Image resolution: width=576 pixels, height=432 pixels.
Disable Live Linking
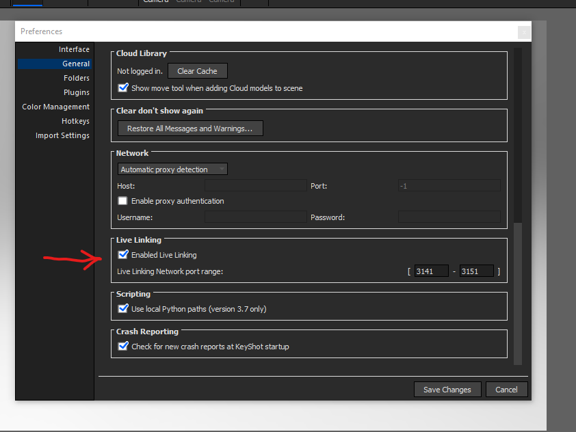pos(124,254)
